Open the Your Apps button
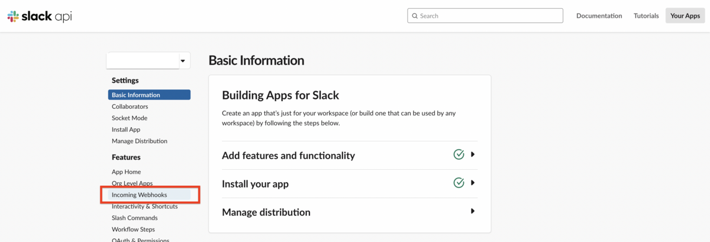This screenshot has width=710, height=242. tap(685, 16)
